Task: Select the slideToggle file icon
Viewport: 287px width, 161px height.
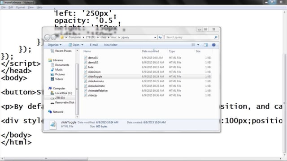Action: point(86,76)
